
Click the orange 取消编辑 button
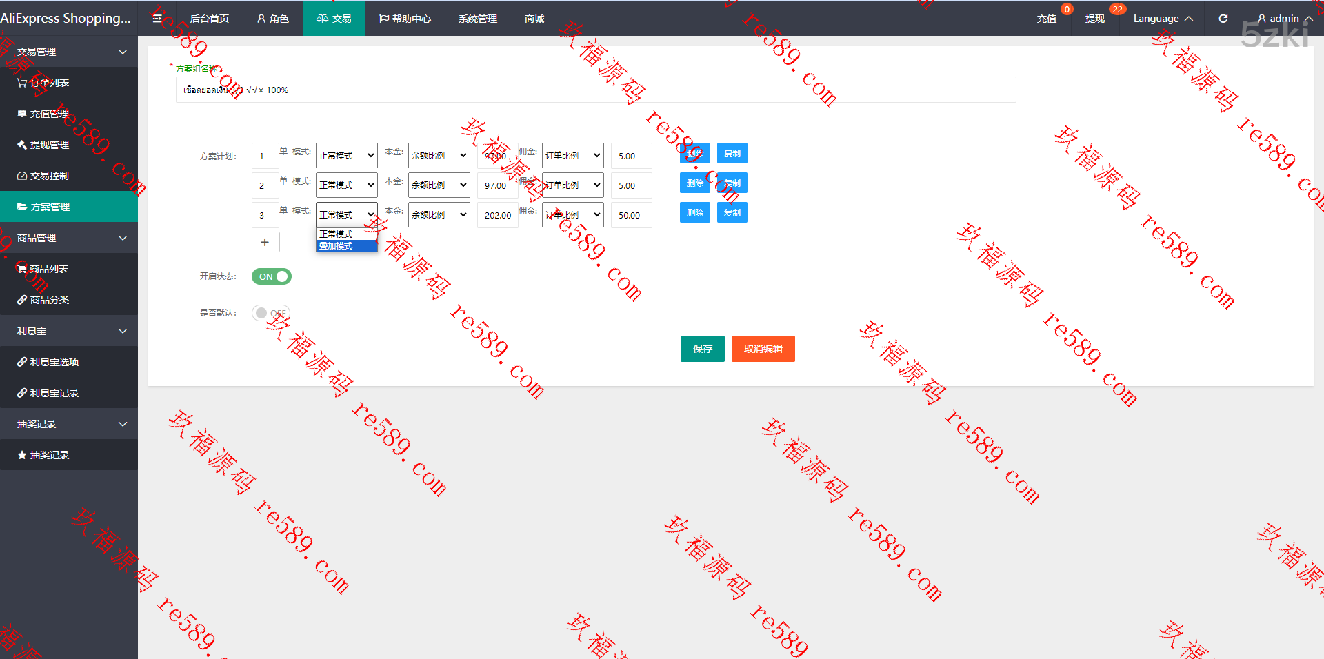(x=763, y=349)
